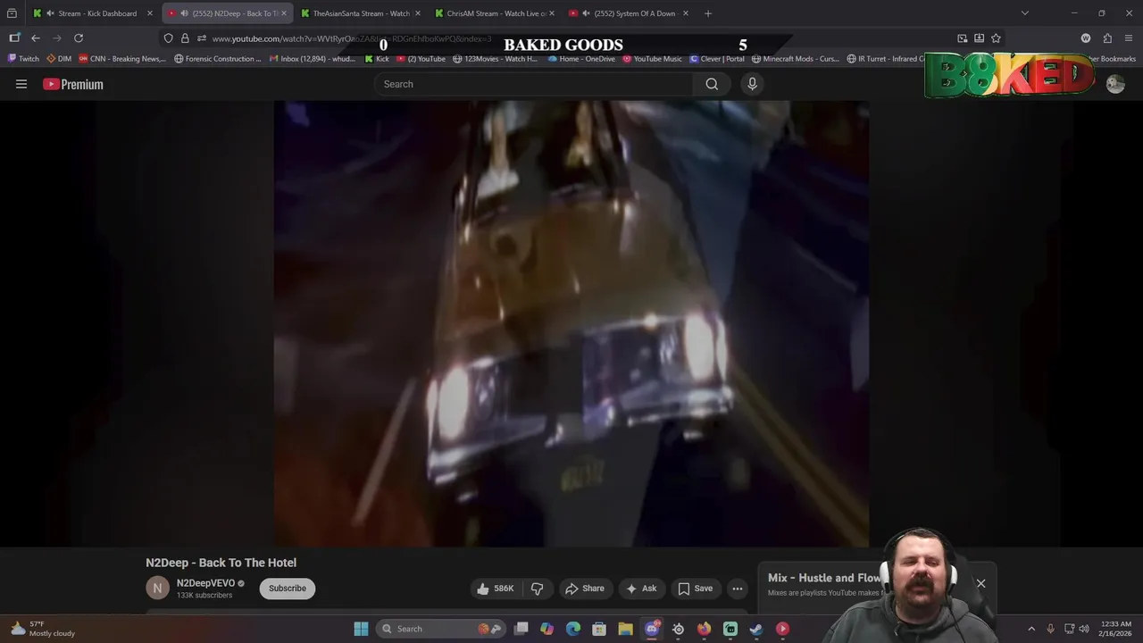The image size is (1143, 643).
Task: Dismiss the Mix - Hustle and Flow popup
Action: coord(980,583)
